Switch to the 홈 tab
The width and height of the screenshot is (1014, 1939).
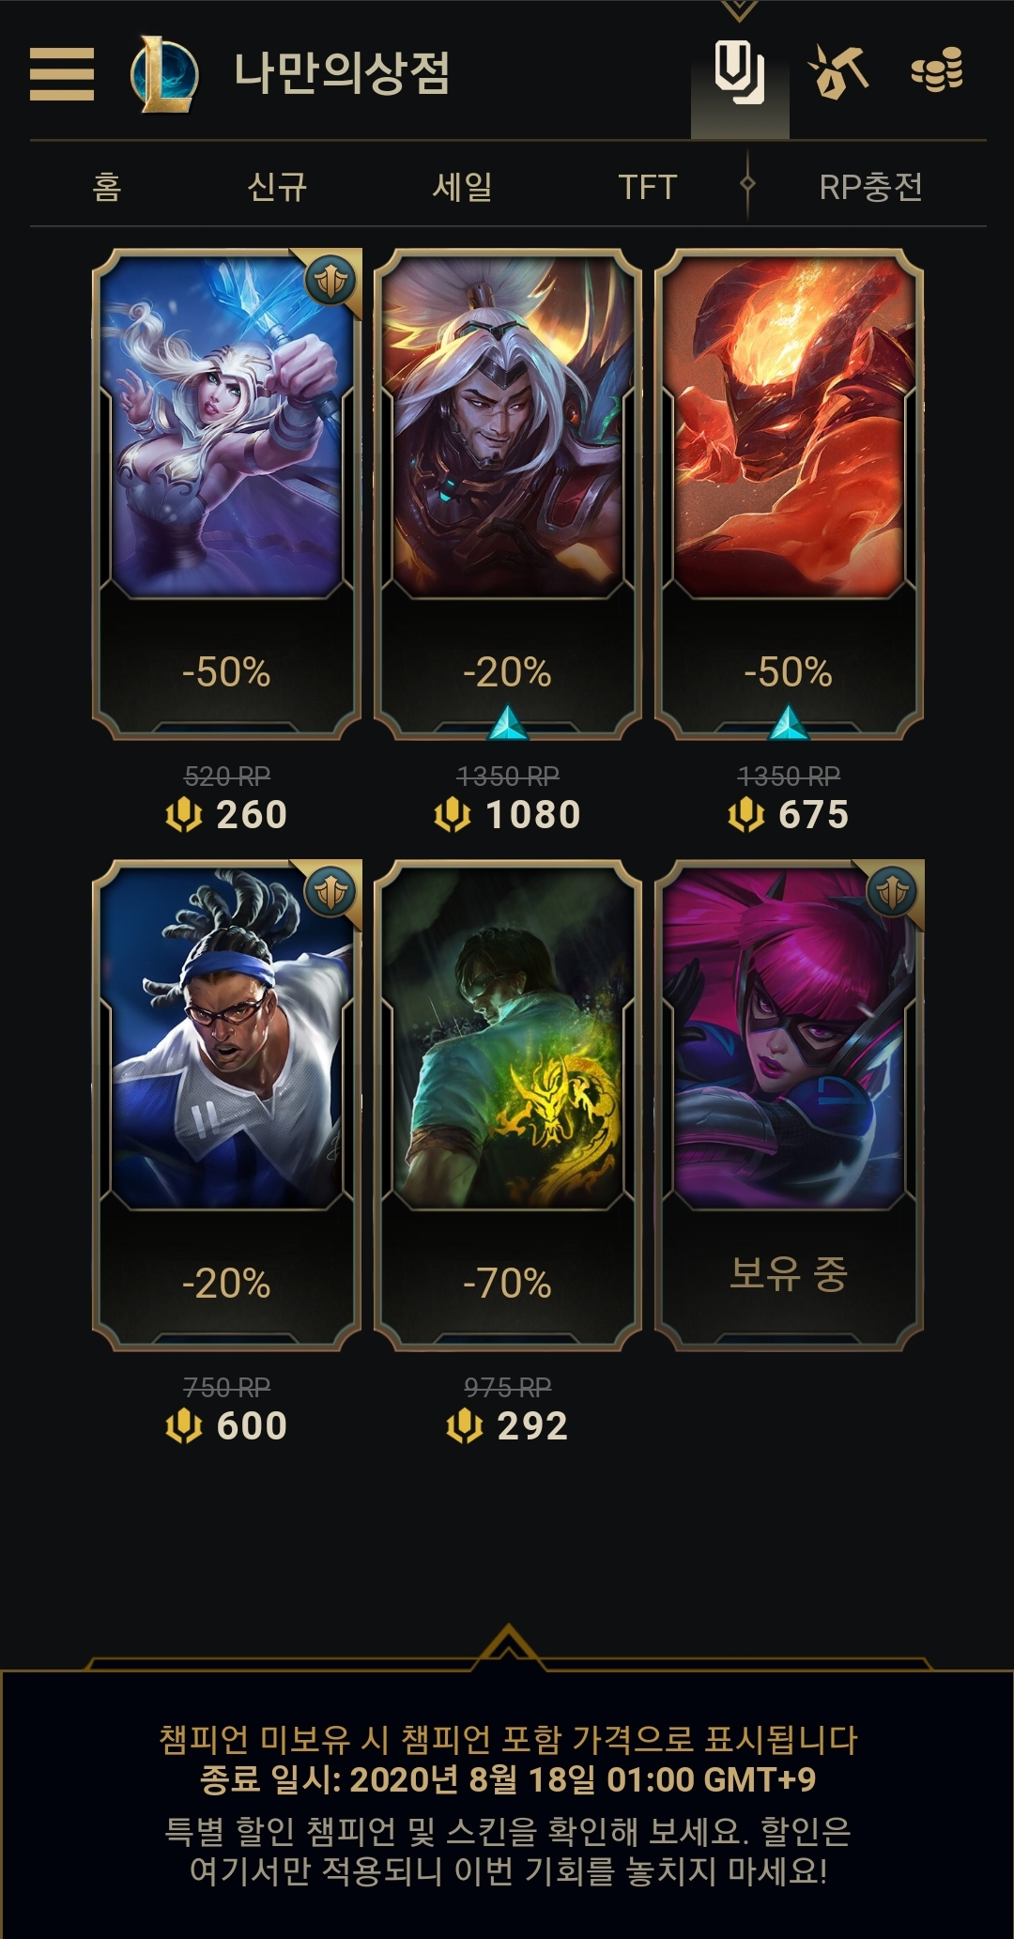pos(106,187)
